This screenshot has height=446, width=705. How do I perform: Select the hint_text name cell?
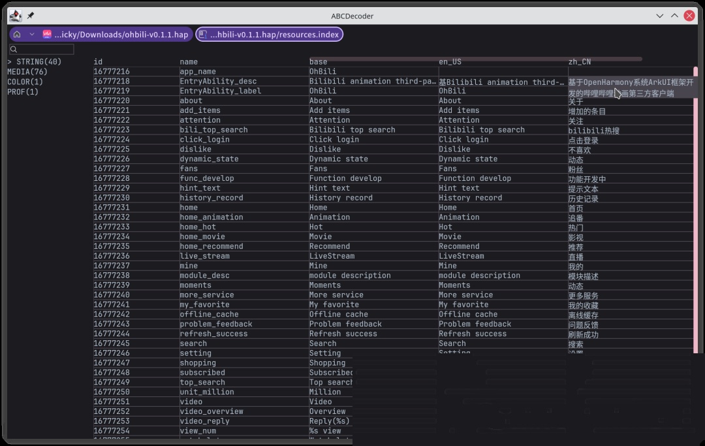pos(200,188)
